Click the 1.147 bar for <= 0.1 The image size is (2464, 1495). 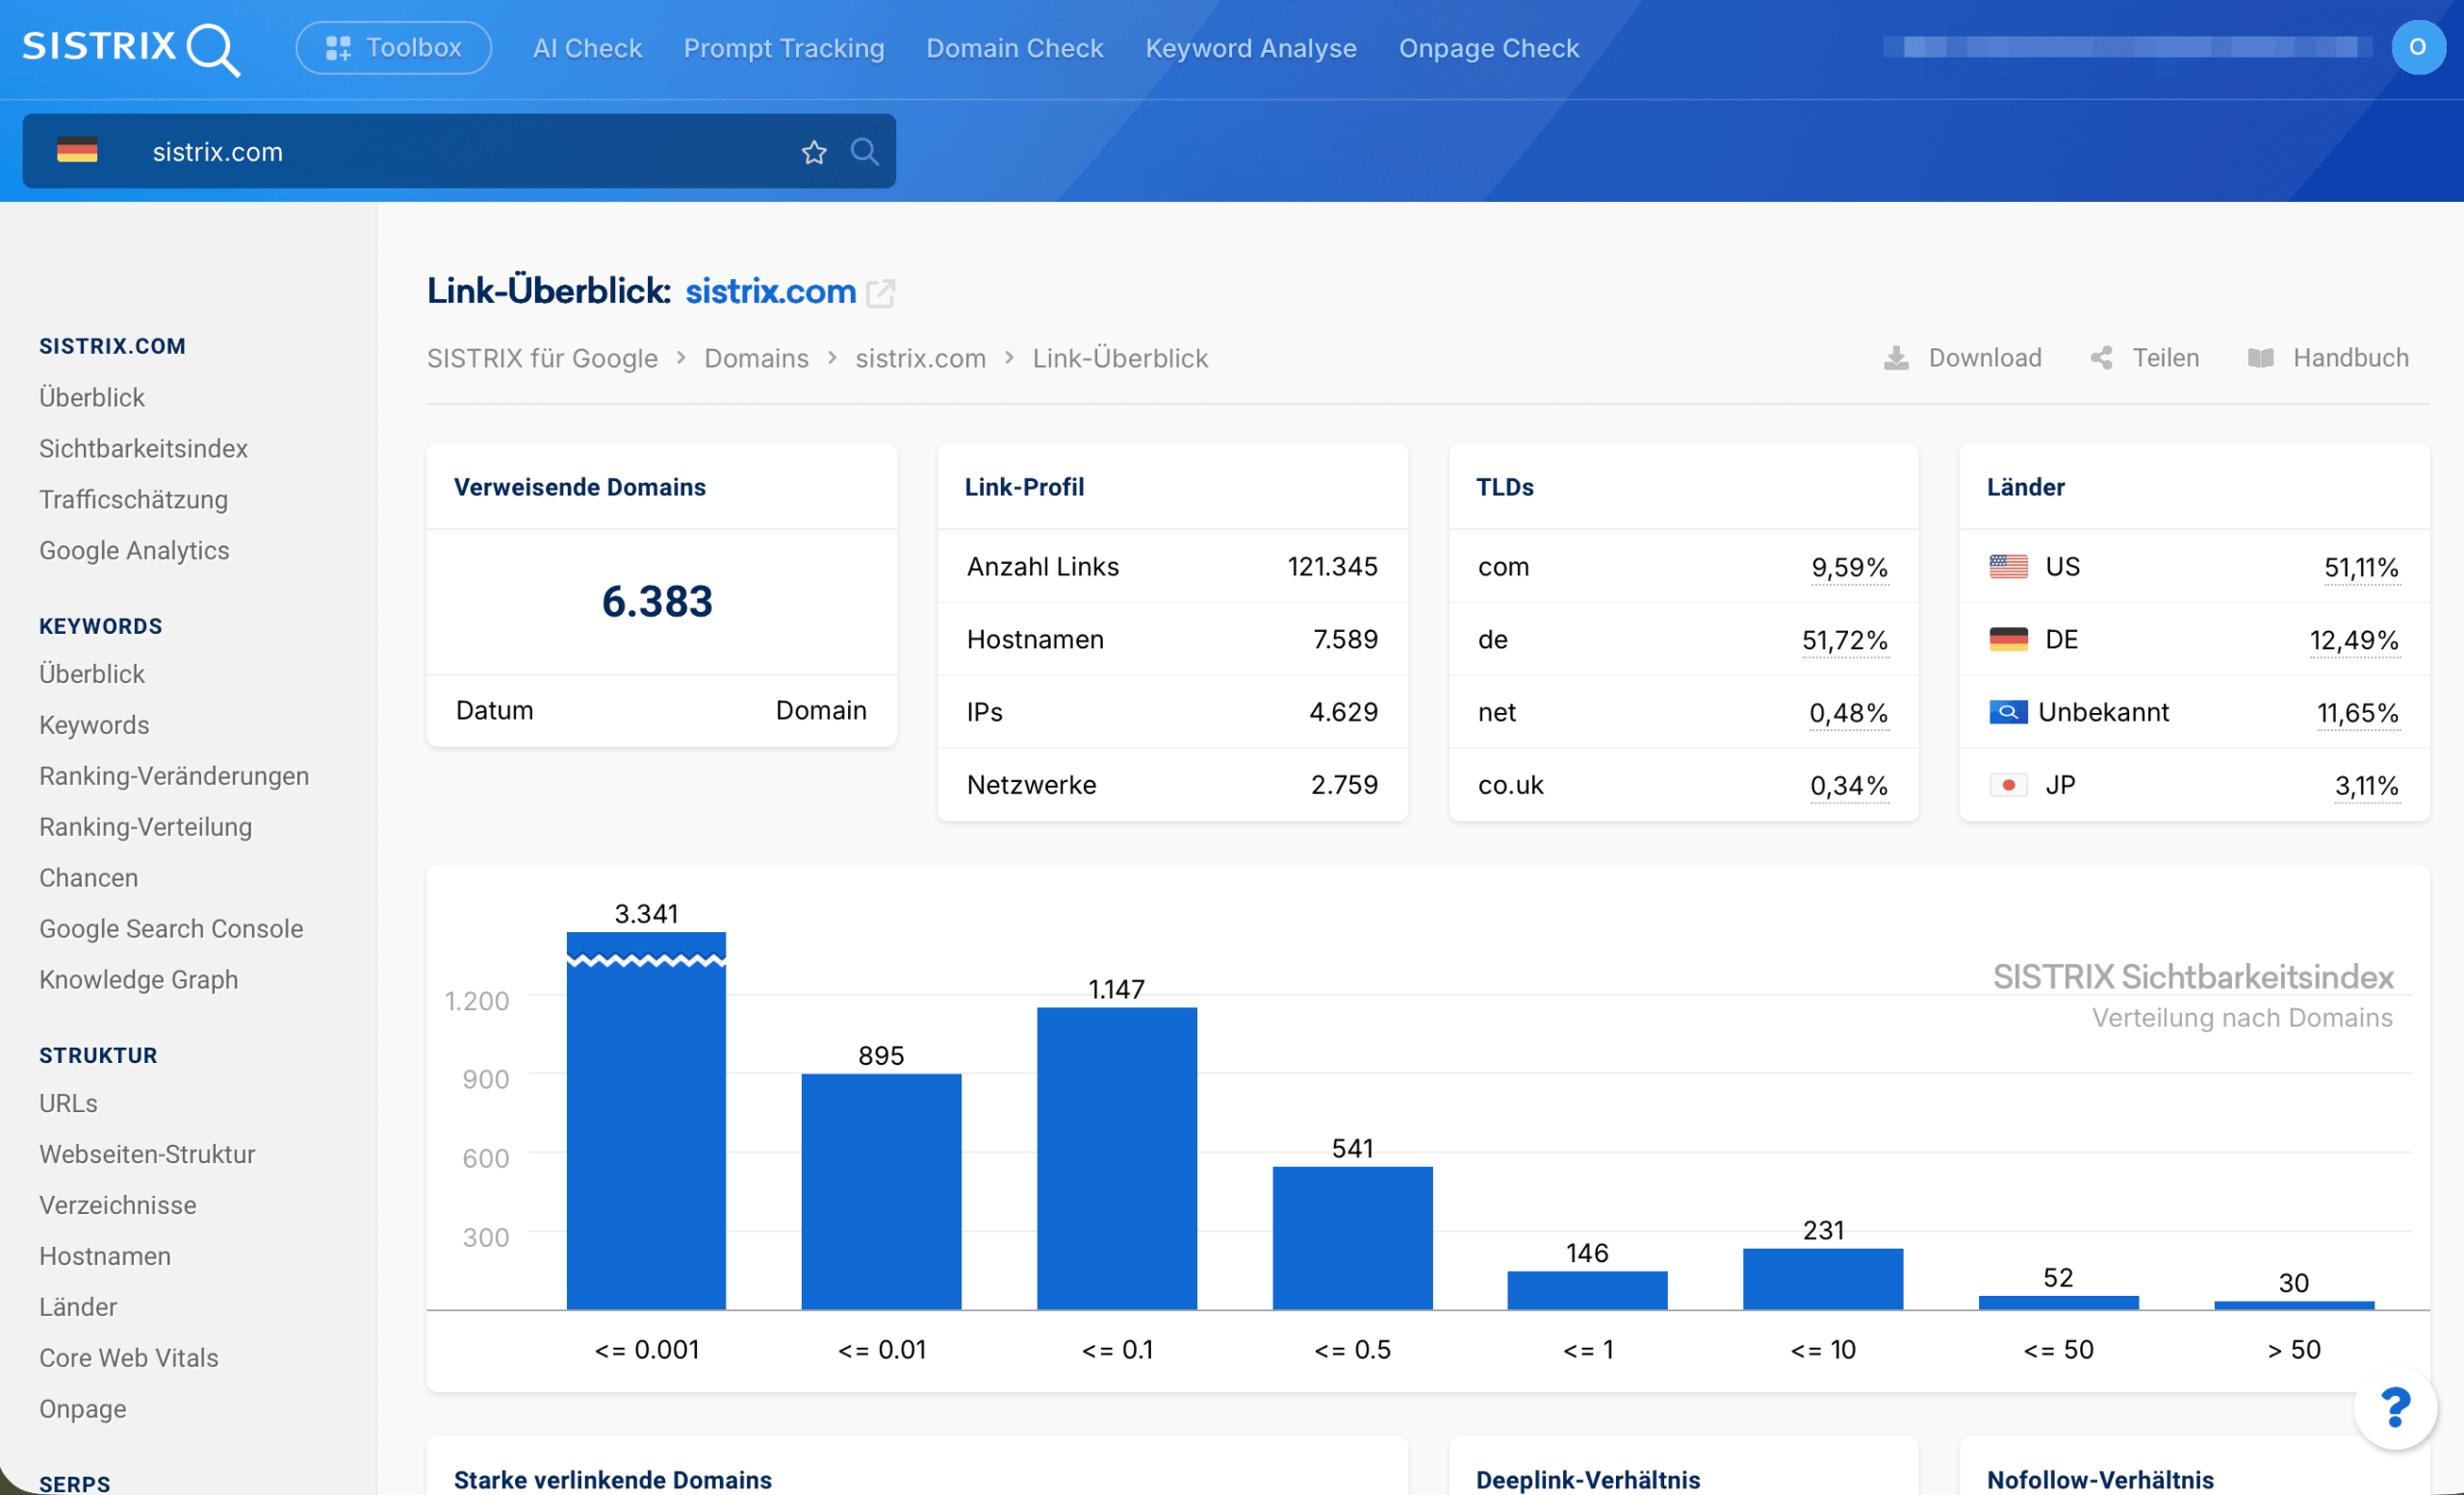click(x=1117, y=1159)
